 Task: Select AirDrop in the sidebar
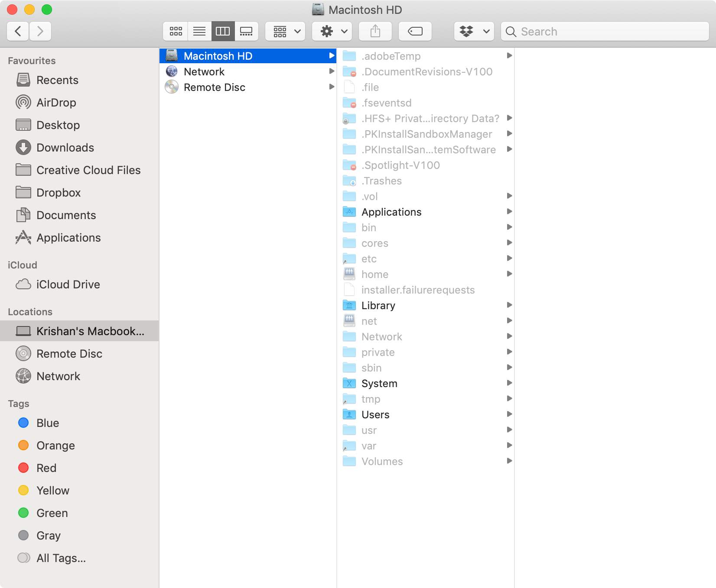click(x=57, y=103)
